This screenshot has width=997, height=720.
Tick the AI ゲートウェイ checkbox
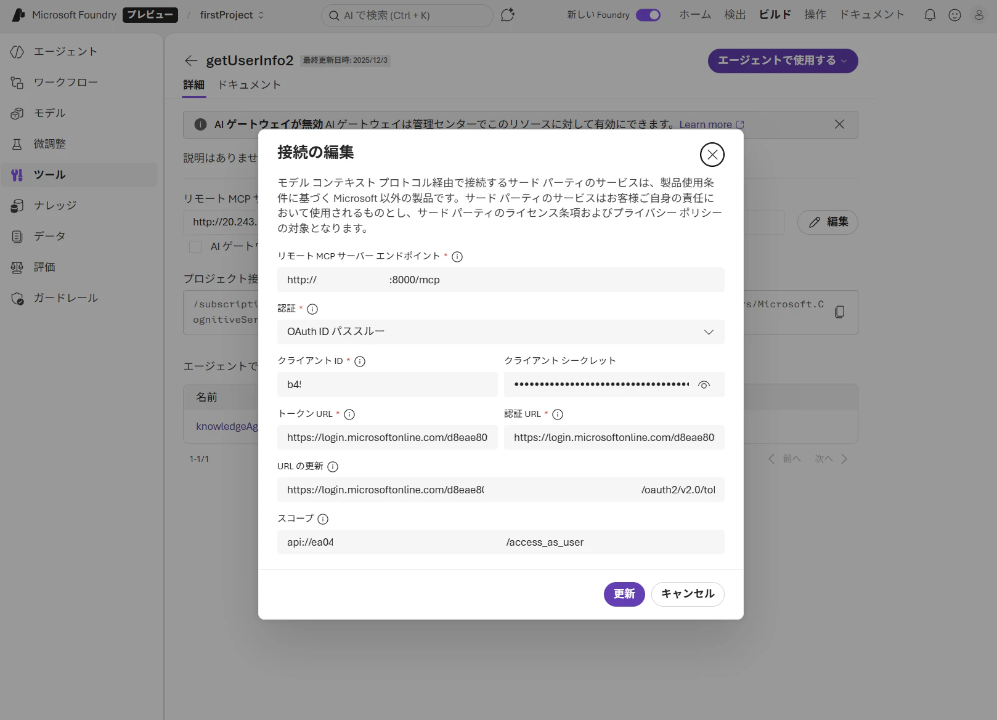195,247
